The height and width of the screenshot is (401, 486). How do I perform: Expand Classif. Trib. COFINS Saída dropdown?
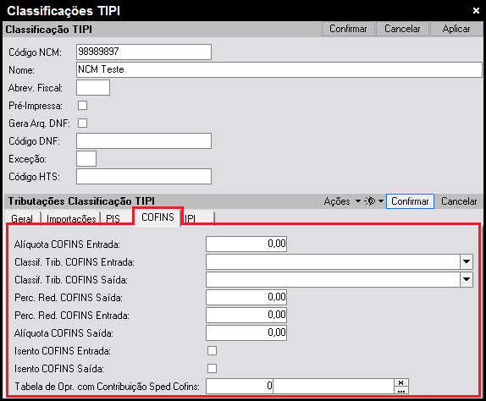click(x=467, y=280)
